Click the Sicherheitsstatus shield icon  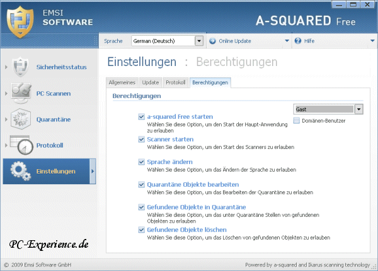22,67
